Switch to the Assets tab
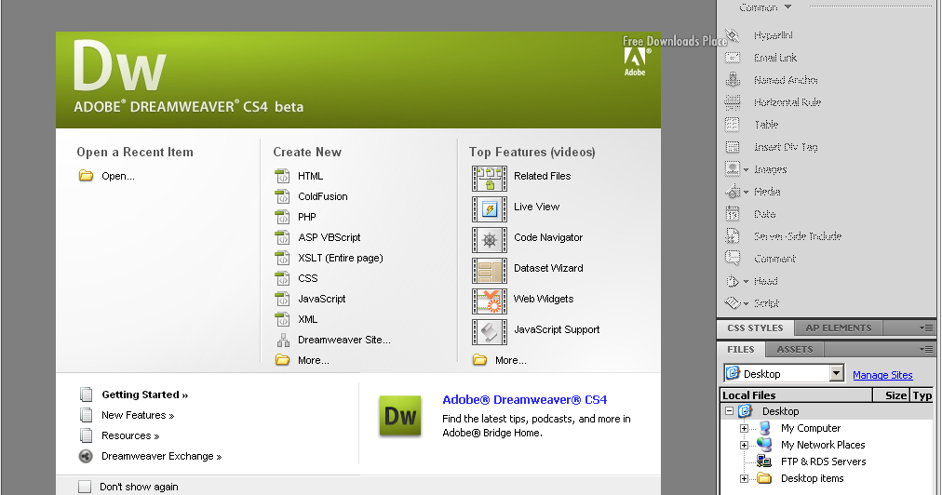Screen dimensions: 942x495 click(794, 349)
